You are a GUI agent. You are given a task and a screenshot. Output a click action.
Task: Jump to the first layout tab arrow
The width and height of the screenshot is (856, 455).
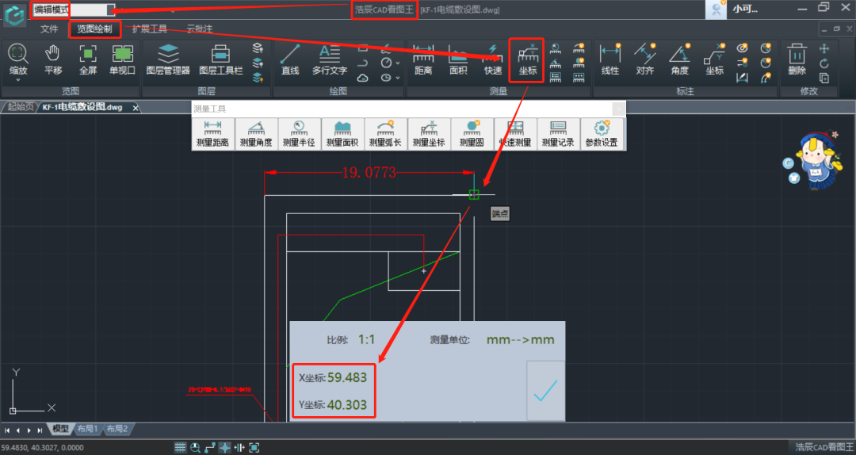7,430
